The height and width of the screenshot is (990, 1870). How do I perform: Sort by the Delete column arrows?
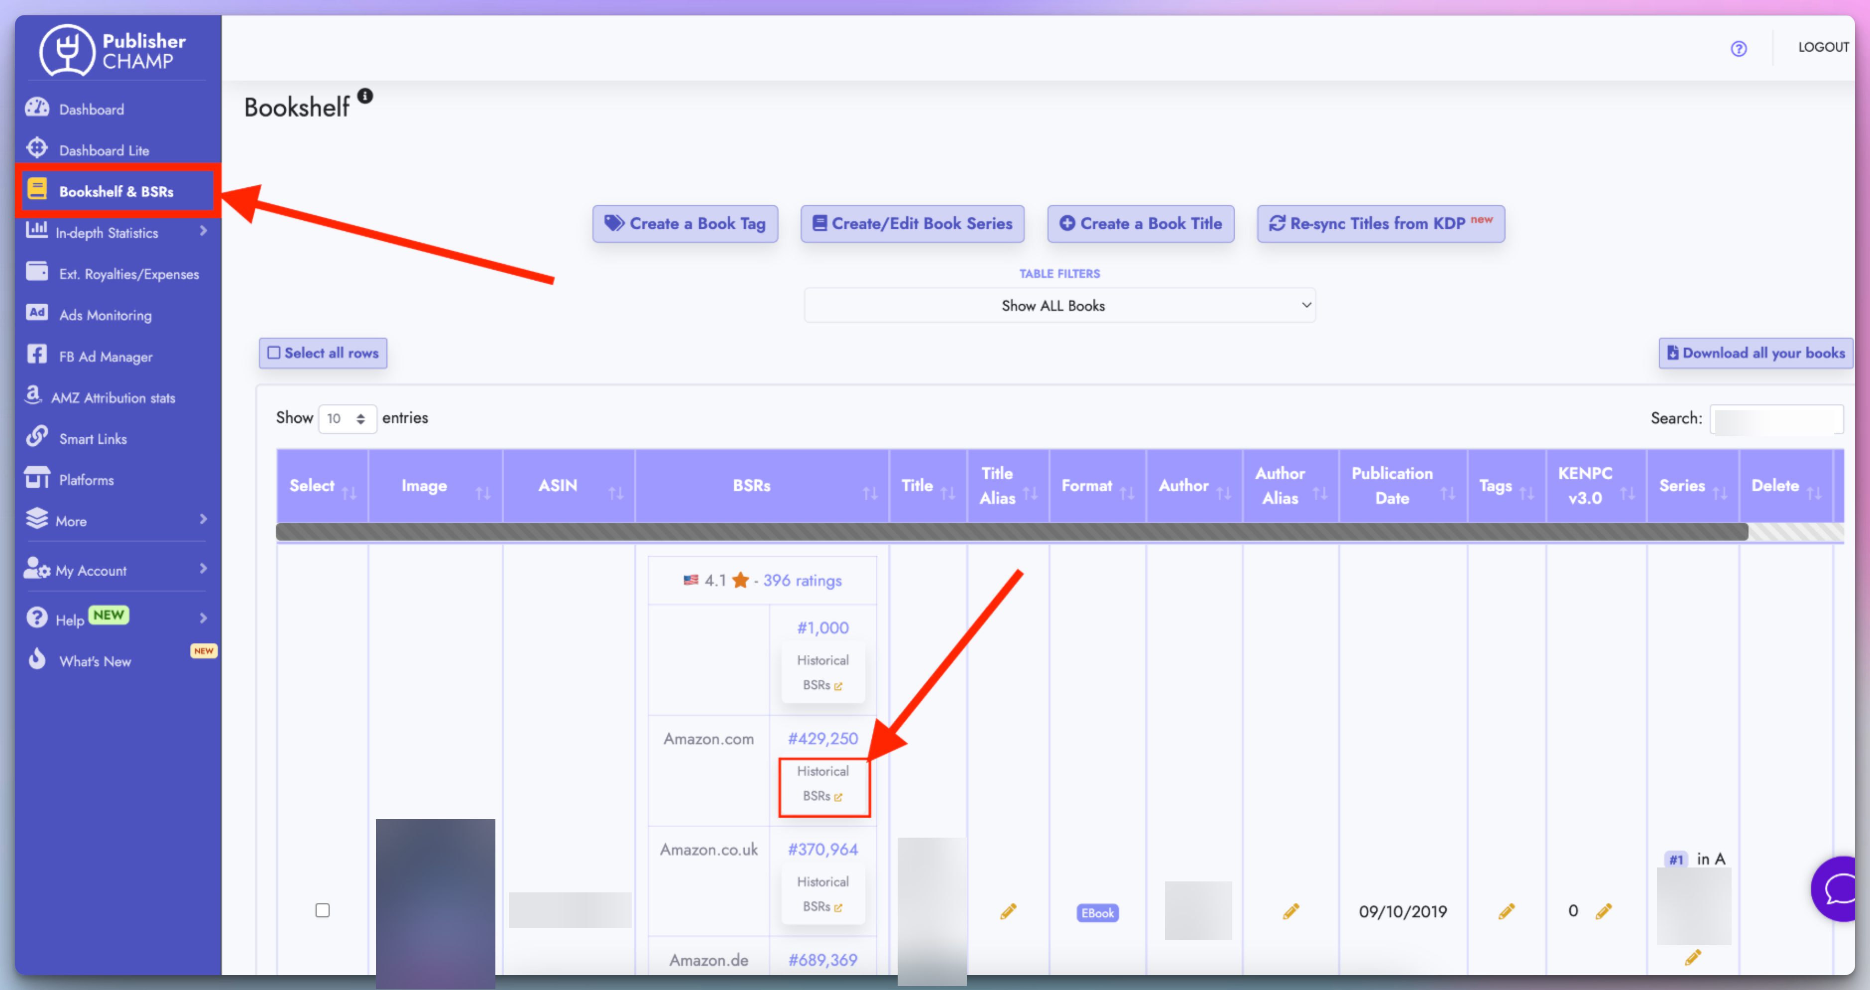(1814, 494)
